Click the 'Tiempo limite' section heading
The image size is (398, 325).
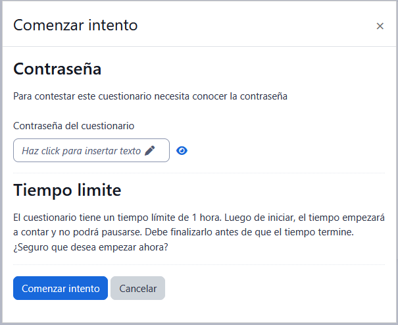(x=67, y=191)
